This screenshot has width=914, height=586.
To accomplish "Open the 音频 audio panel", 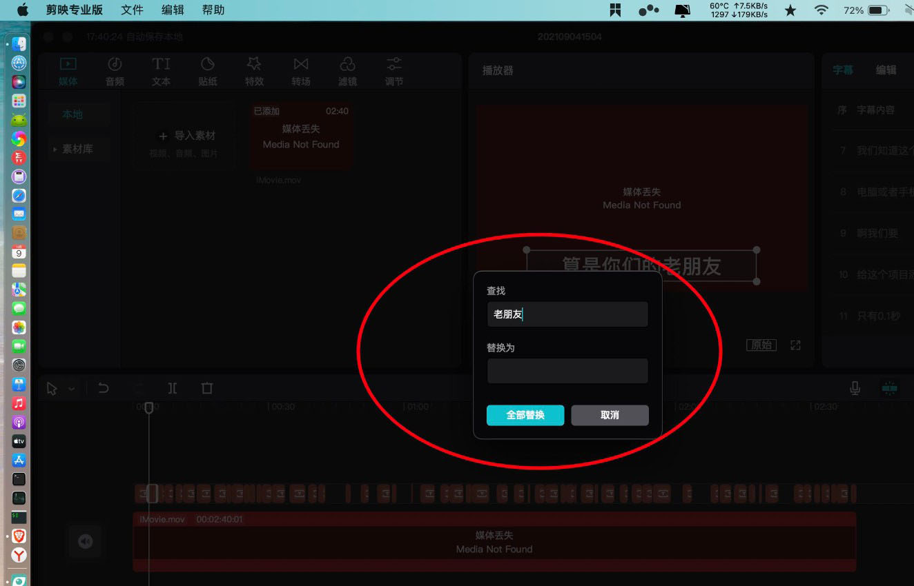I will [114, 70].
